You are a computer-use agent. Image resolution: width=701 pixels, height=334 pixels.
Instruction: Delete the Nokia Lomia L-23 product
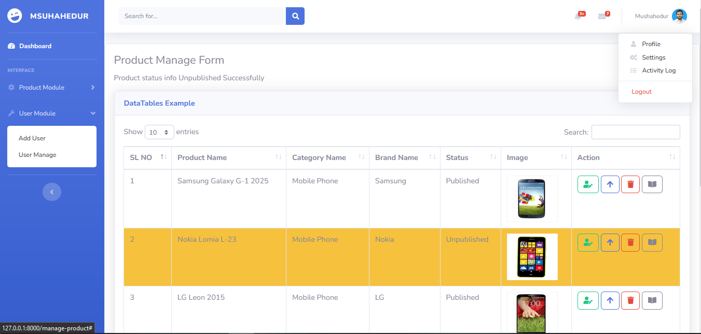pyautogui.click(x=630, y=242)
